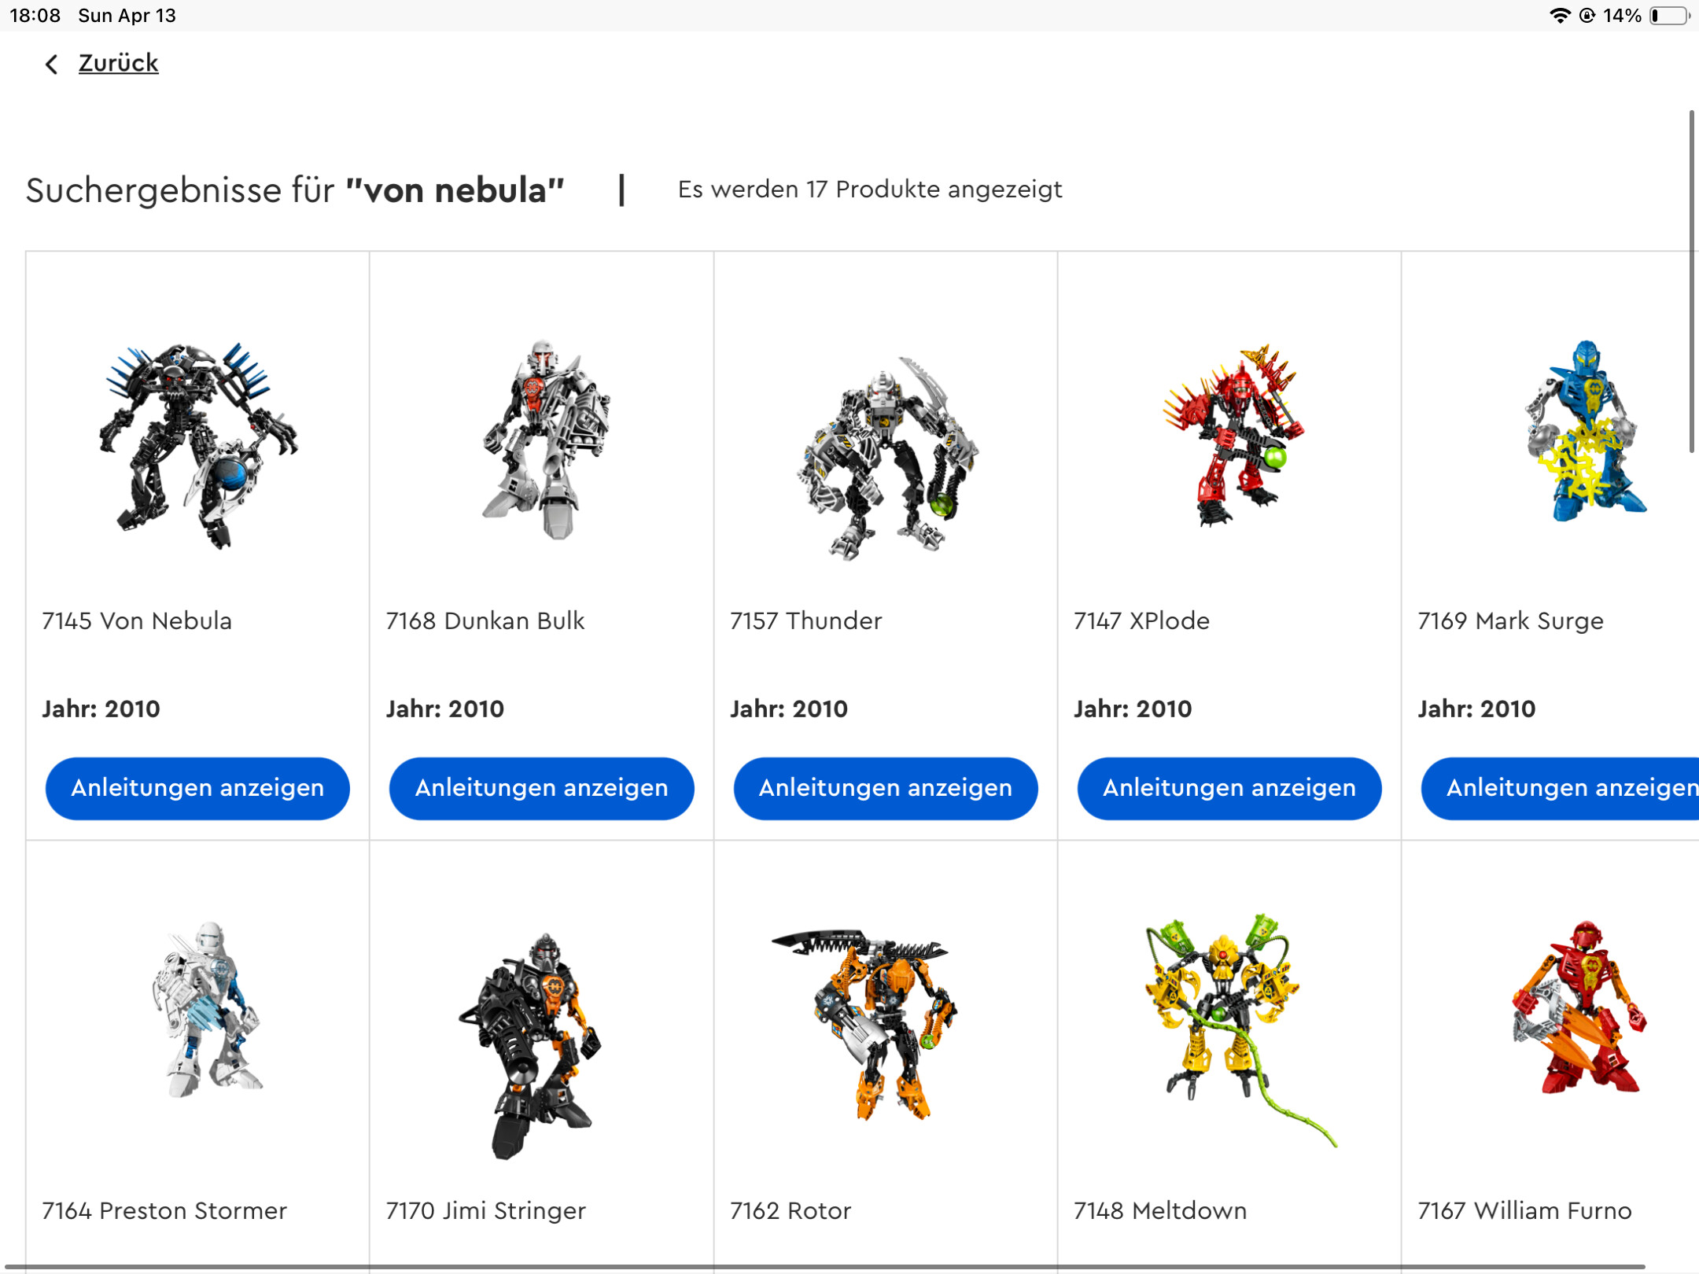
Task: Click 'Jahr: 2010' under Thunder
Action: [789, 709]
